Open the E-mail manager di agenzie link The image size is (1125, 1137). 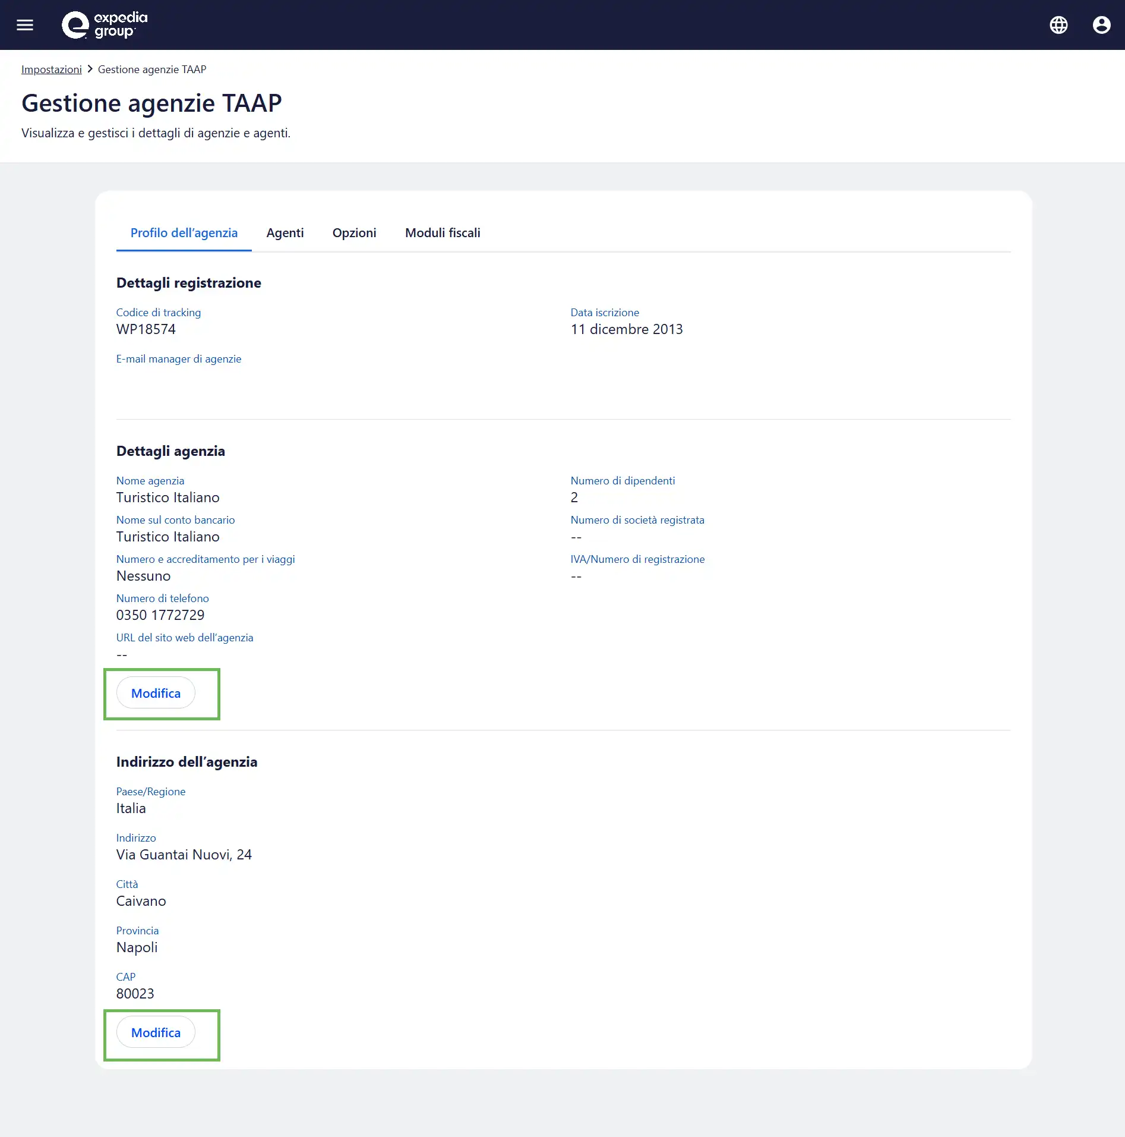pos(179,359)
